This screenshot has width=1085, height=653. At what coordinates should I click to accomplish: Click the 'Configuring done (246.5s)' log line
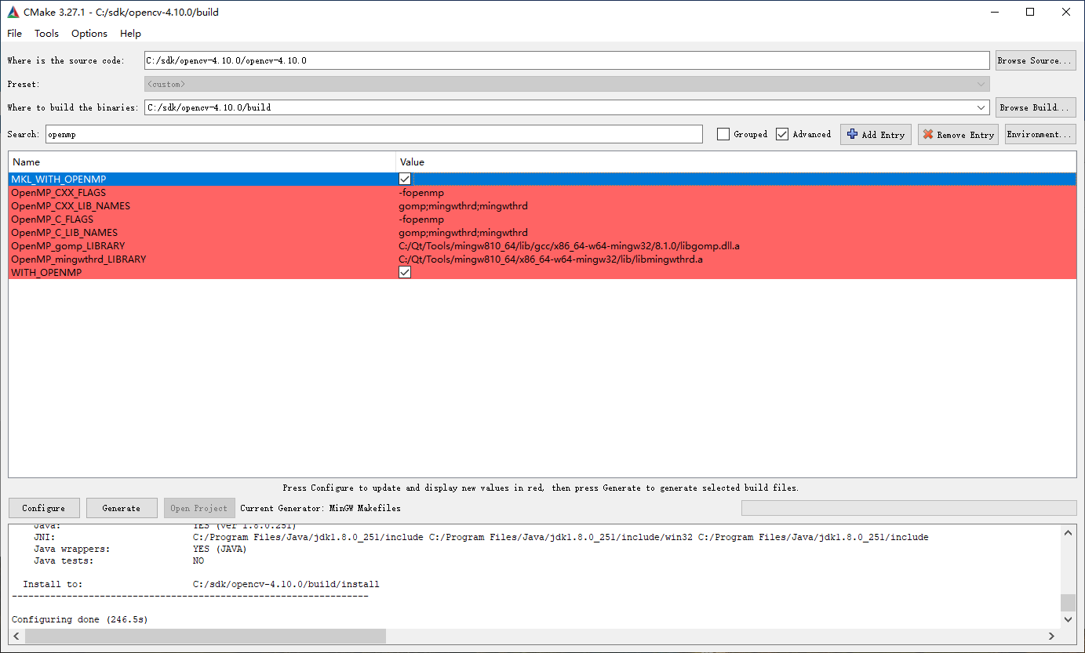pyautogui.click(x=79, y=619)
